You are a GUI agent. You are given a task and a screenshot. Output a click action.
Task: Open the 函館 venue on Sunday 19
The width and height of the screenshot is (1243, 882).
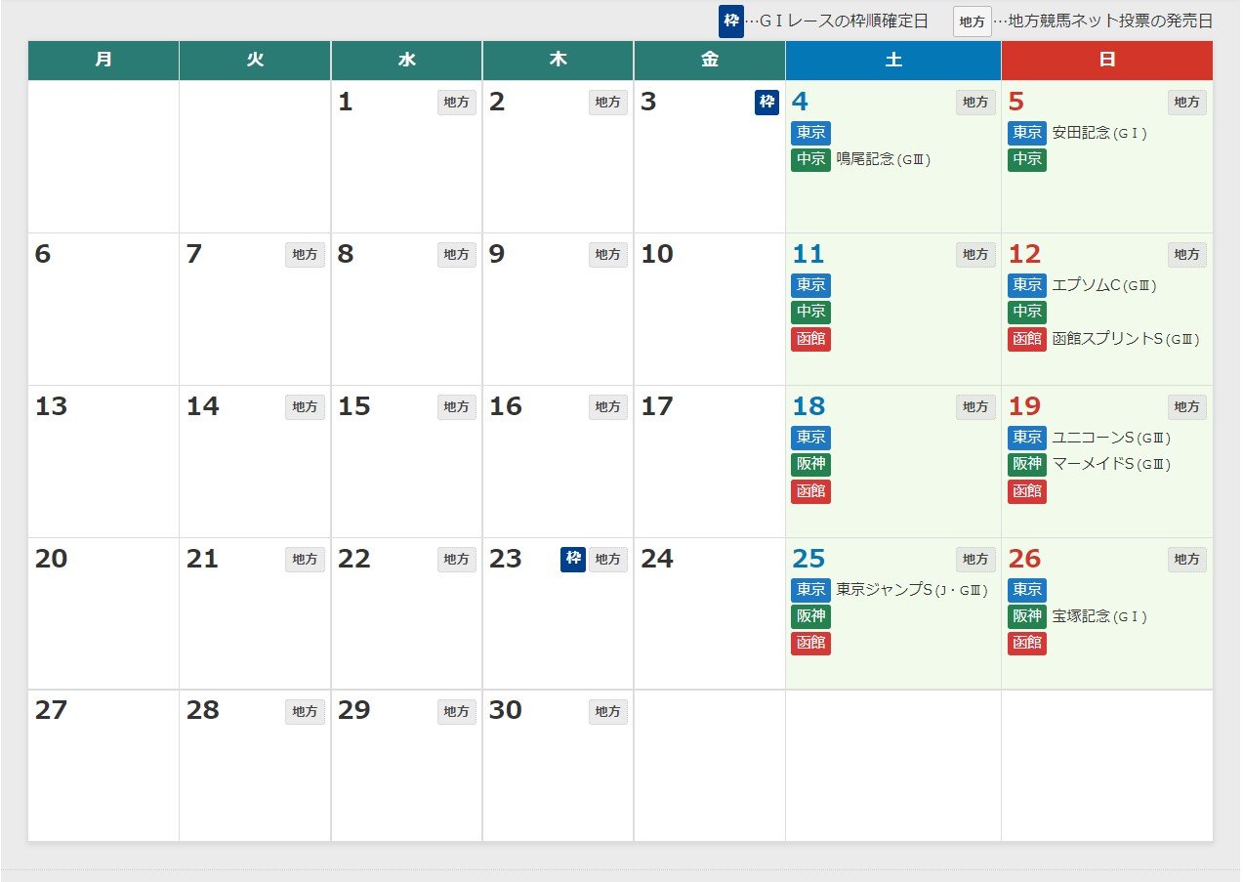1027,491
